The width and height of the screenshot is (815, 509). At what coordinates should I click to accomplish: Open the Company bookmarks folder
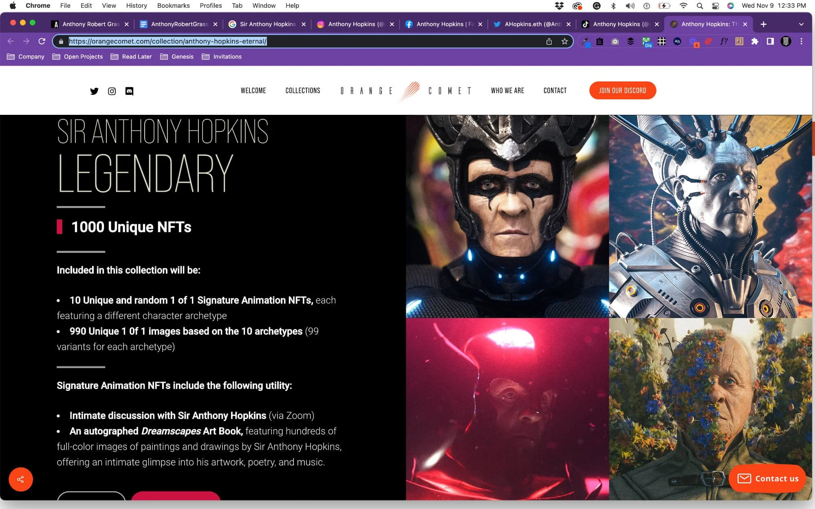[x=26, y=57]
